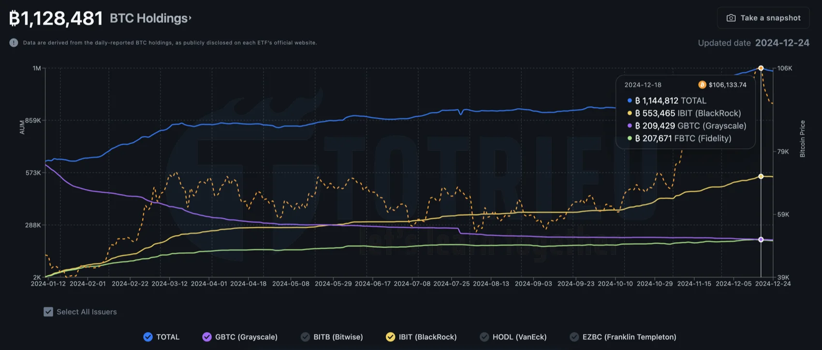Click the 106K Bitcoin Price axis label

[x=785, y=68]
